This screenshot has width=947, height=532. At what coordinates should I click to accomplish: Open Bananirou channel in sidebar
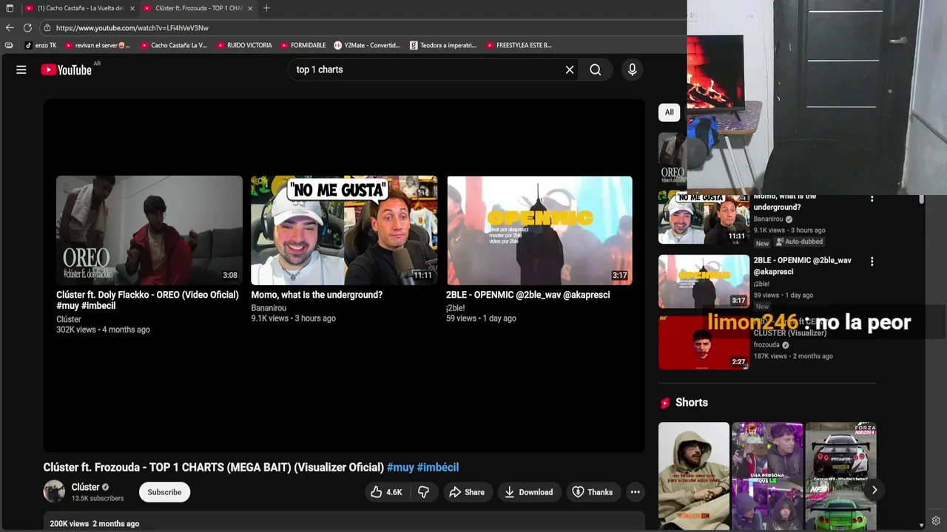click(x=768, y=219)
